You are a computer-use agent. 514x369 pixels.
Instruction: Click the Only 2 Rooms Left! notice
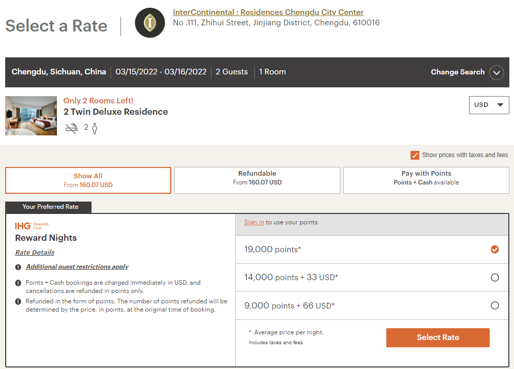[98, 101]
